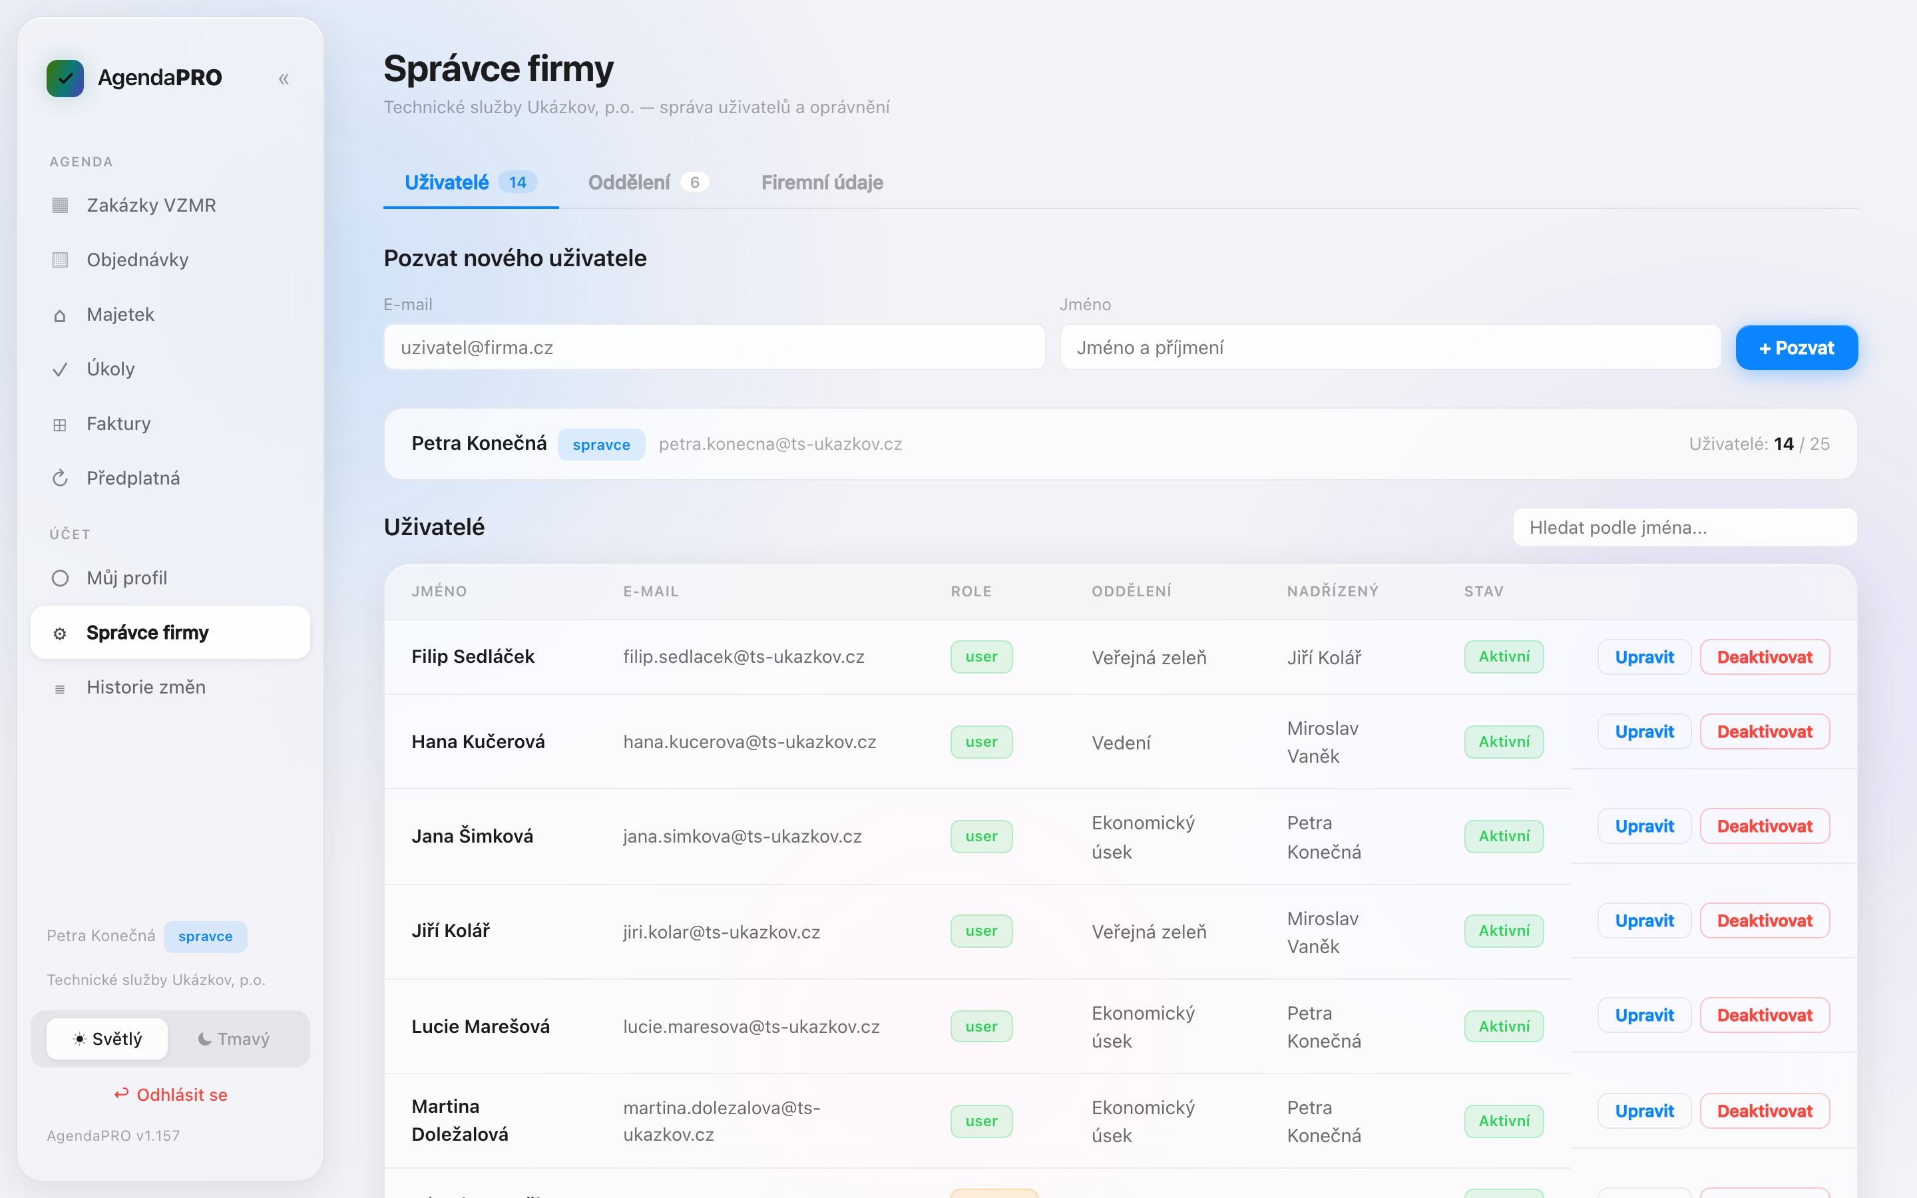The image size is (1917, 1198).
Task: Edit user Hana Kučerová via Upravit
Action: 1643,731
